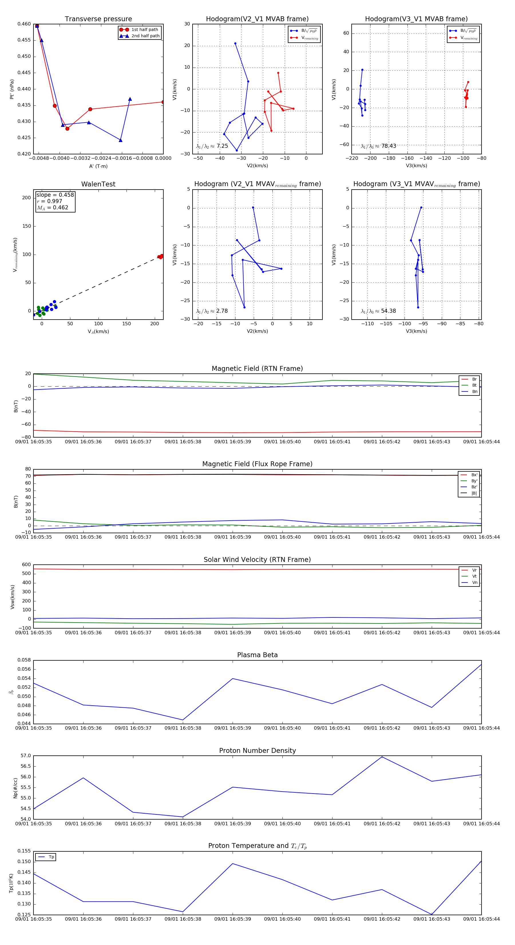Screen dimensions: 515x945
Task: Click the 0.155 tick on Proton Temperature axis
Action: (x=24, y=851)
